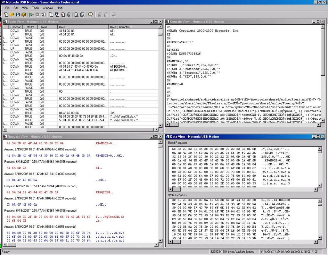
Task: Click '122823/1384 bytes/packets logged' status text
Action: click(x=232, y=252)
